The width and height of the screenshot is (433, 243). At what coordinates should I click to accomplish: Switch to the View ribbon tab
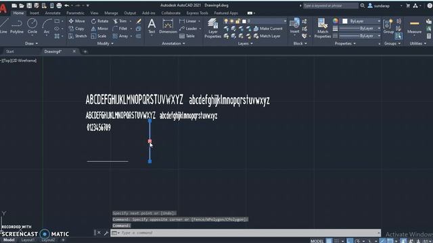94,13
